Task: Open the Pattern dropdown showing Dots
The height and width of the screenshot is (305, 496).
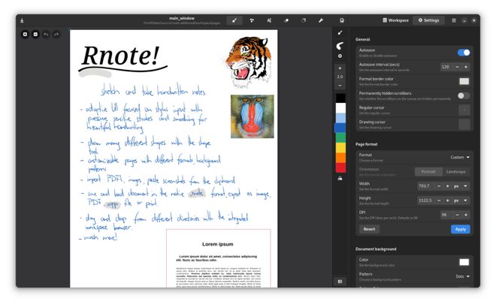Action: point(463,276)
